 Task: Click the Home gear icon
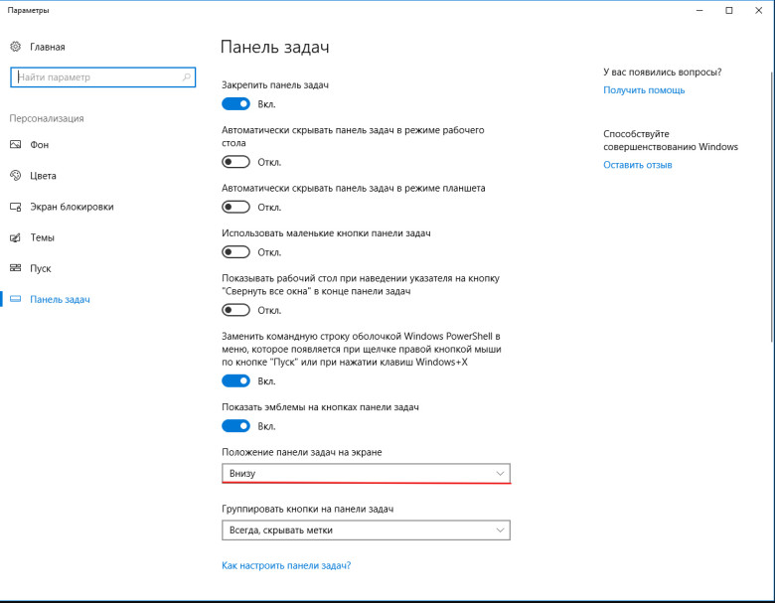(x=15, y=47)
